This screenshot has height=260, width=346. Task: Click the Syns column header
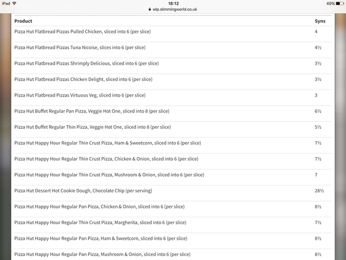tap(320, 21)
